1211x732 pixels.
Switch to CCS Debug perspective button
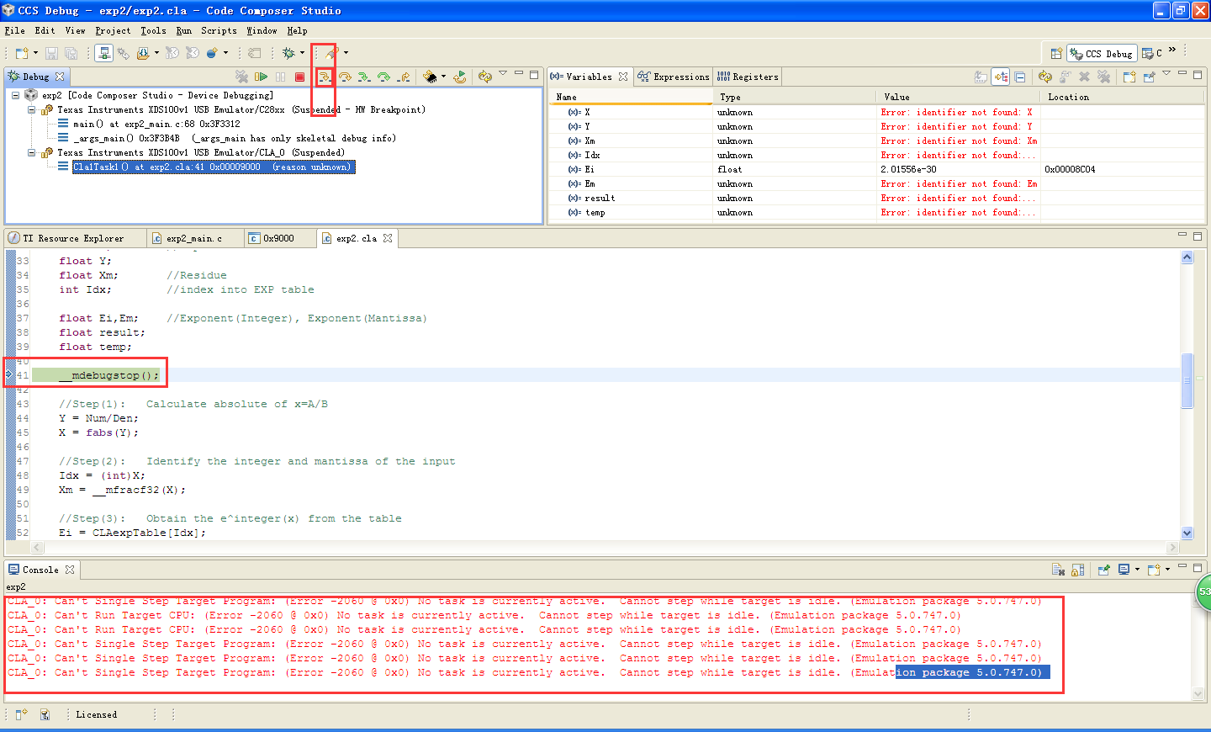click(x=1101, y=53)
